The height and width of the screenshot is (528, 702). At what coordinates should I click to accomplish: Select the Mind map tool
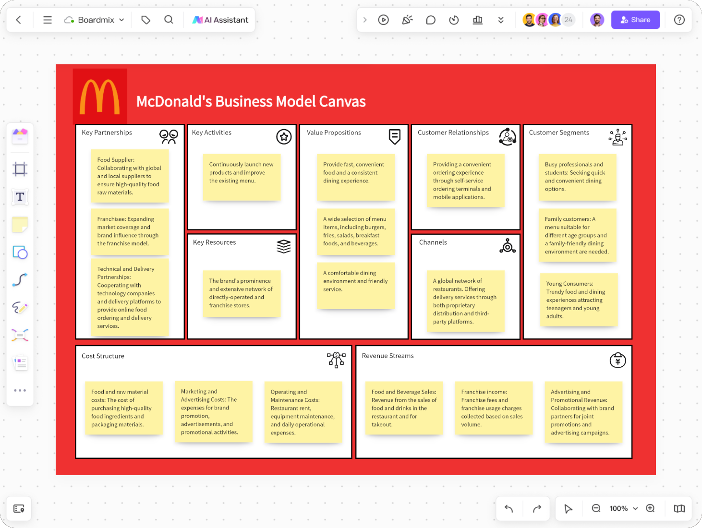20,335
